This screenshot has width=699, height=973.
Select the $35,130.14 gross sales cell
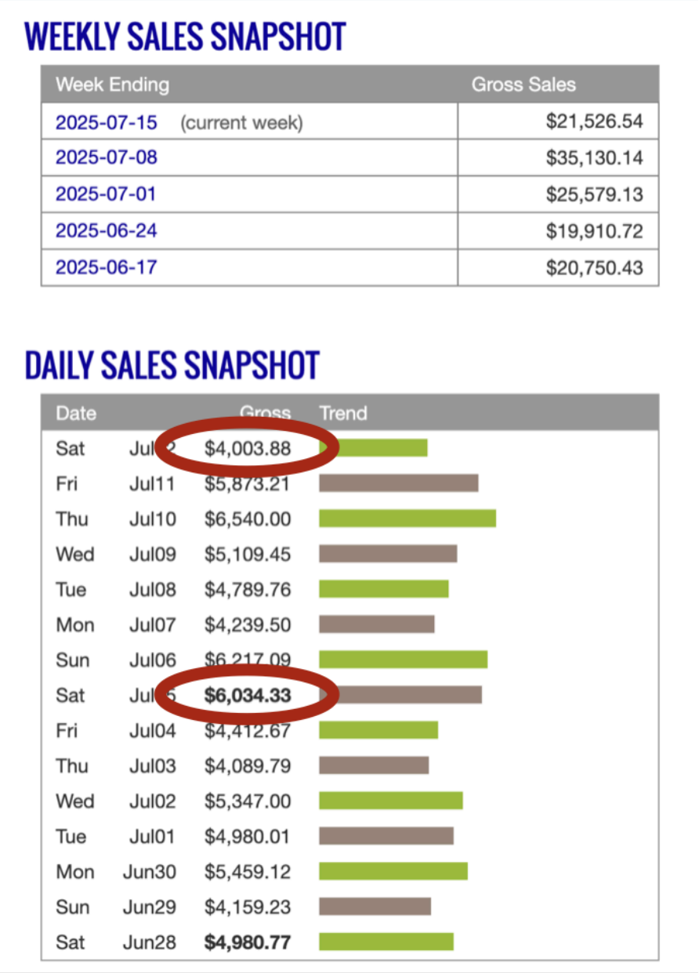[x=594, y=157]
